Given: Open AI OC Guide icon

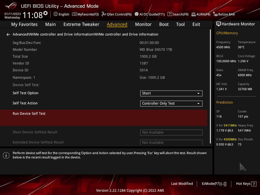Looking at the screenshot, I should click(x=136, y=14).
